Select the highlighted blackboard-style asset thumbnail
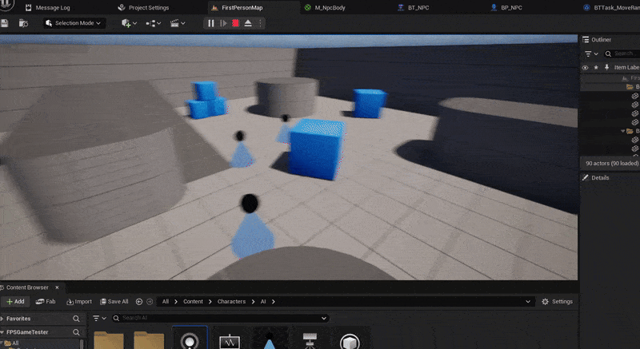Screen dimensions: 640x349 click(190, 338)
